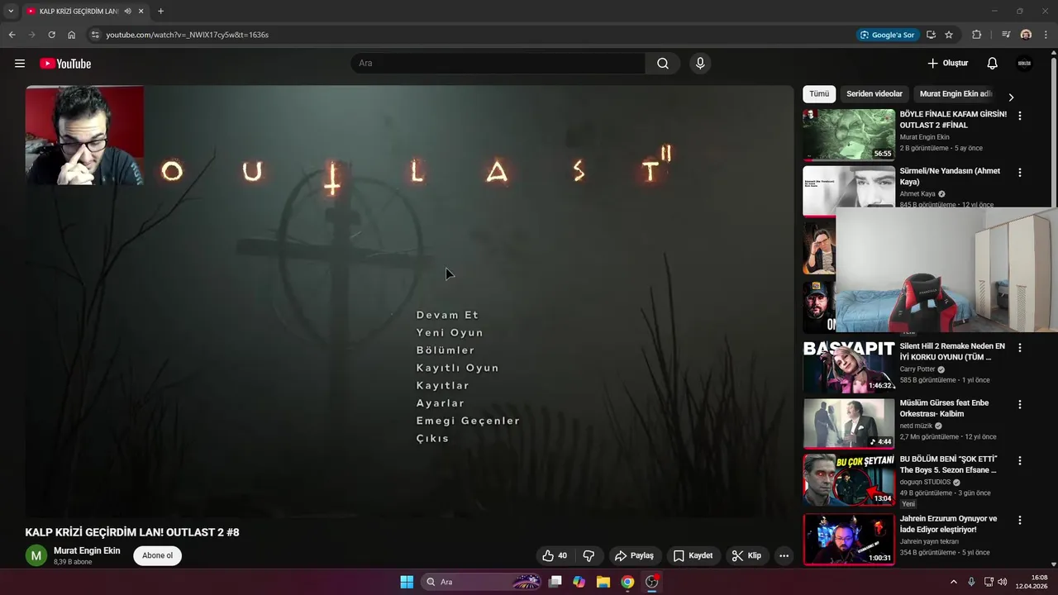The height and width of the screenshot is (595, 1058).
Task: Go to the YouTube home logo
Action: [65, 64]
